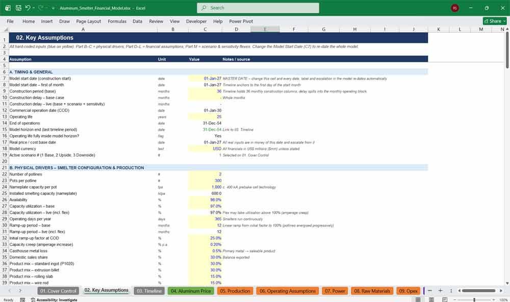The height and width of the screenshot is (302, 510).
Task: Click the macro recording status bar icon
Action: 22,300
